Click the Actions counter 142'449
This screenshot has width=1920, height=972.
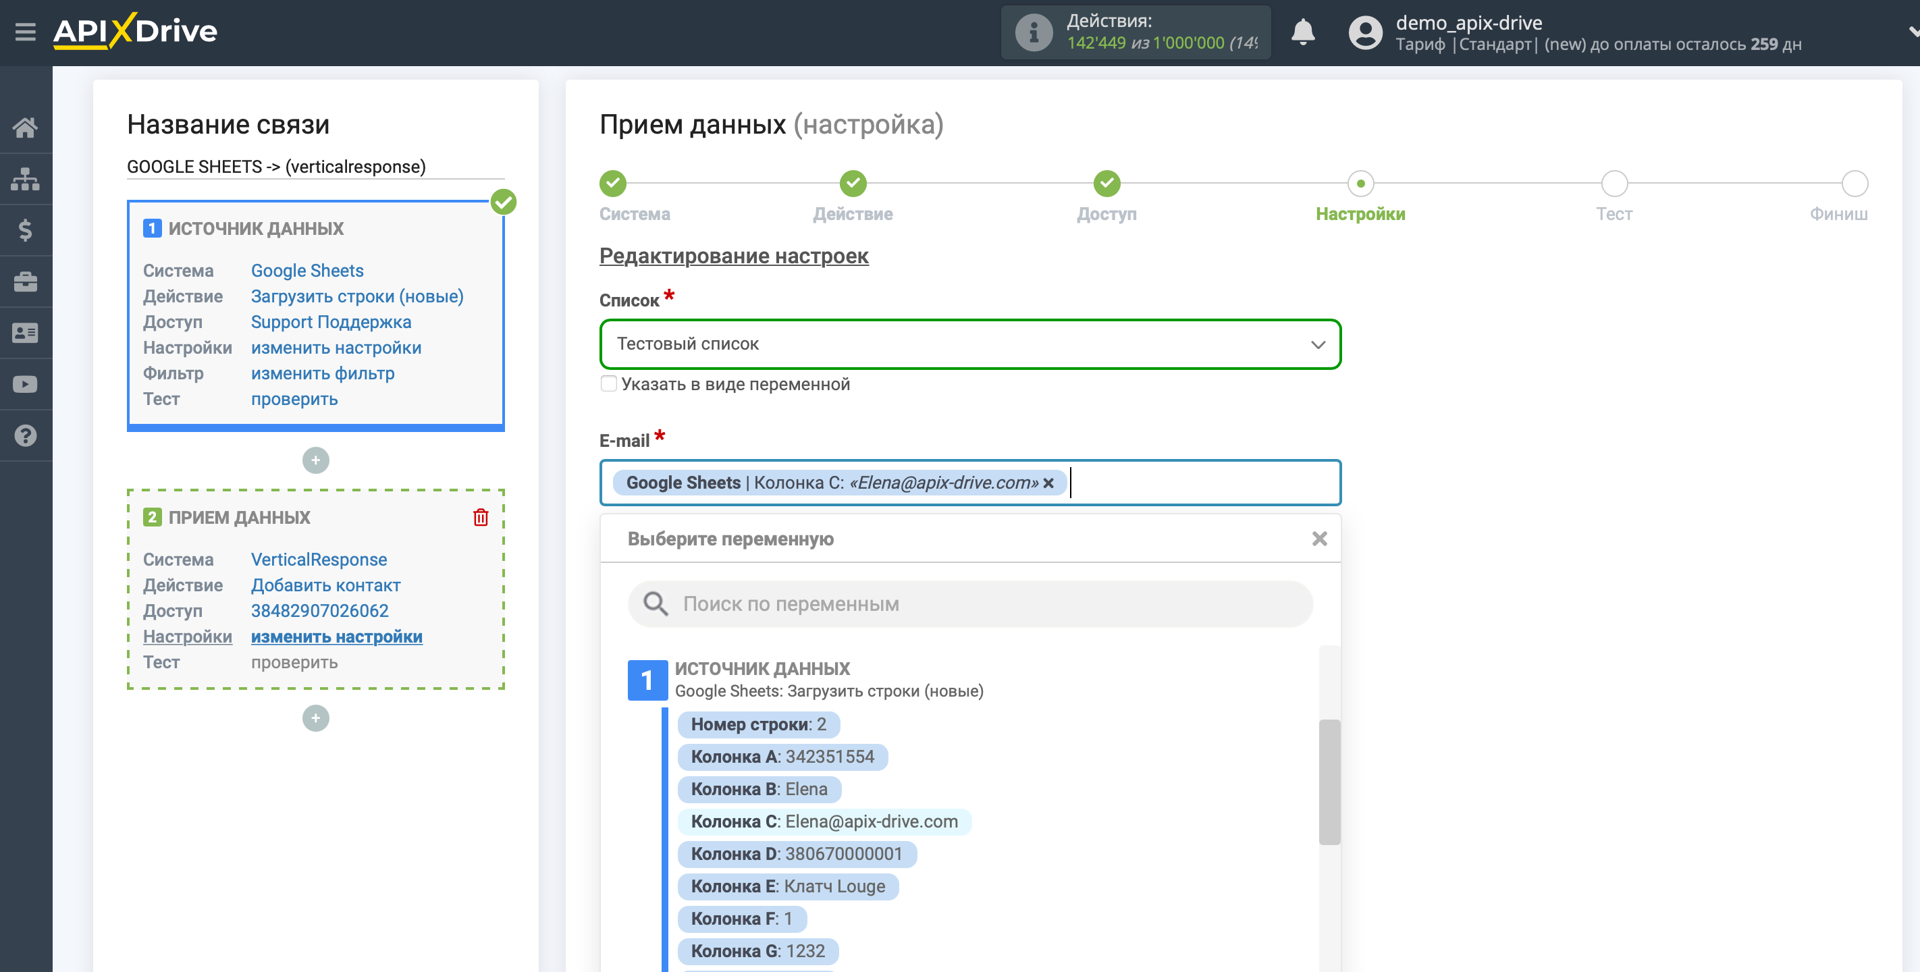(1096, 43)
